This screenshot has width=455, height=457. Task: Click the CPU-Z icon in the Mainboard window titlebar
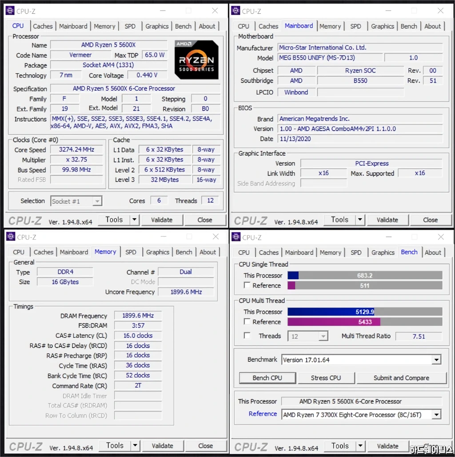pyautogui.click(x=235, y=10)
